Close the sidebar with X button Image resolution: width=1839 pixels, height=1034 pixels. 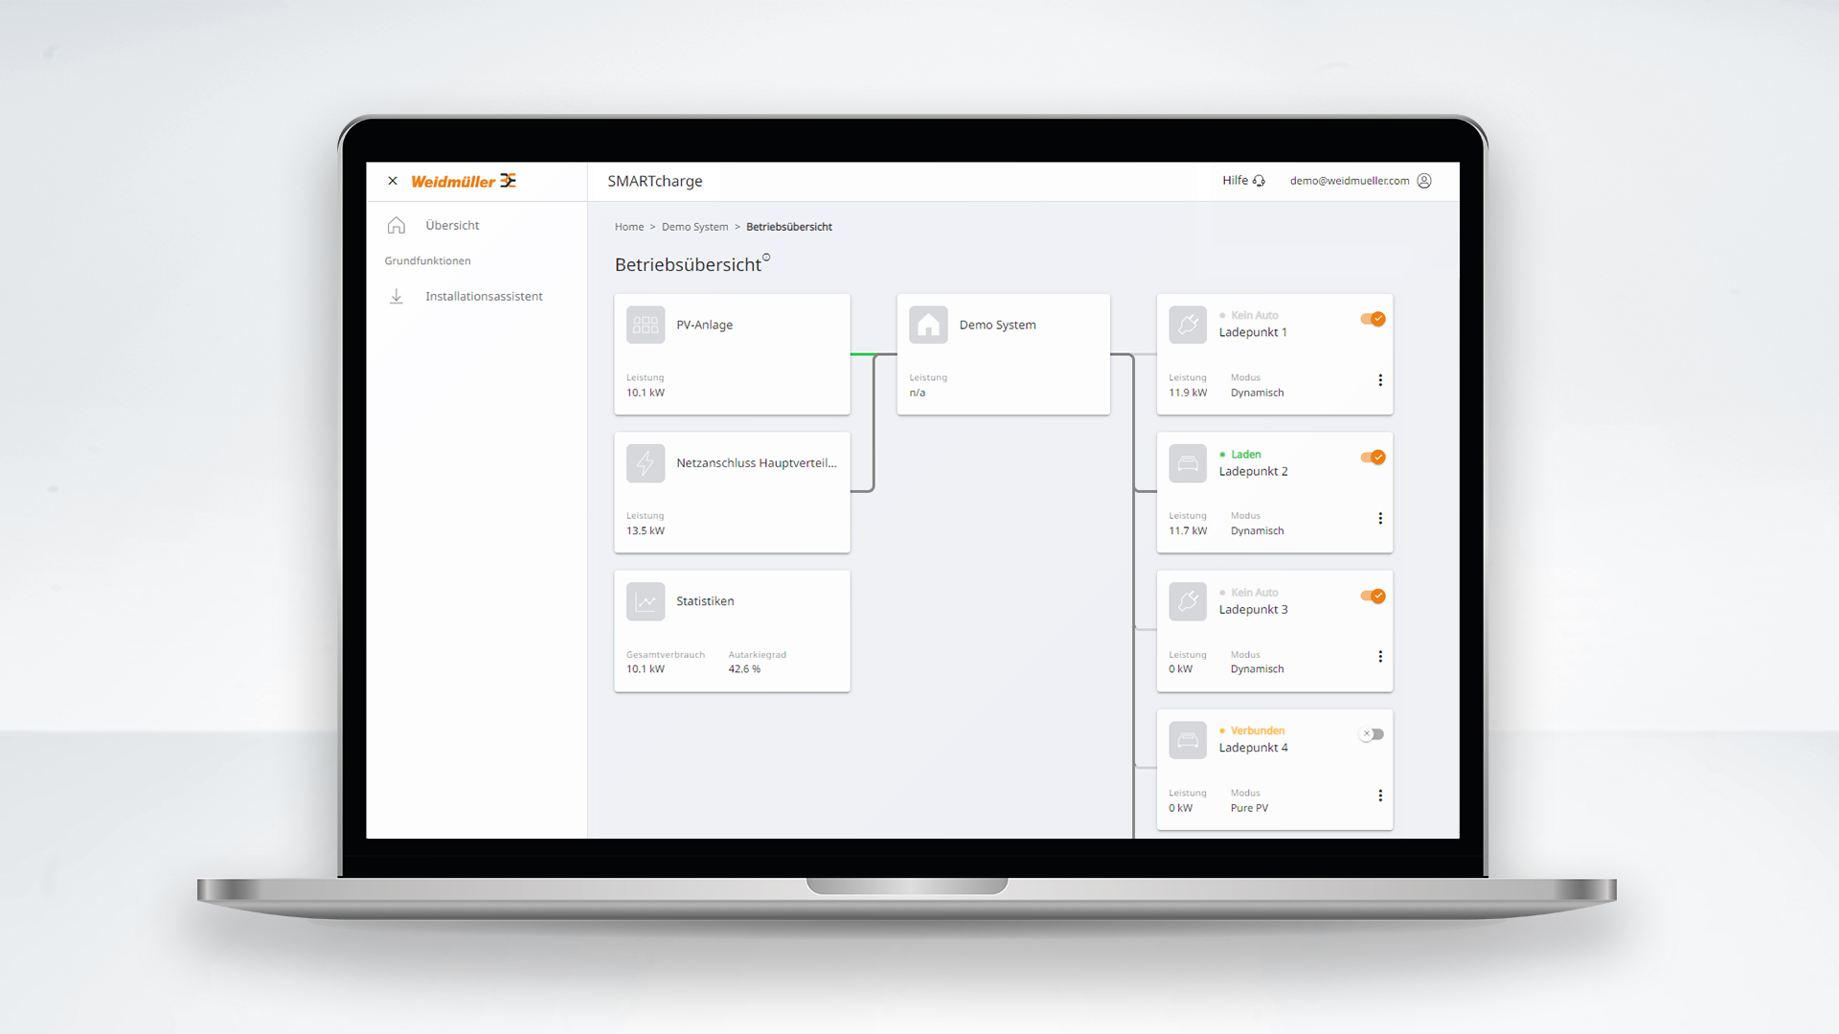tap(393, 181)
